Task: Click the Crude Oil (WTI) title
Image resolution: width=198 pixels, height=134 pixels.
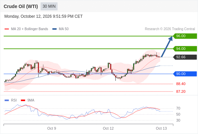Action: 21,6
